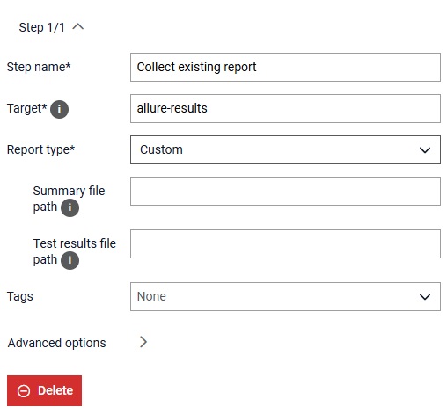Image resolution: width=447 pixels, height=414 pixels.
Task: Click the Target info icon
Action: pyautogui.click(x=59, y=109)
